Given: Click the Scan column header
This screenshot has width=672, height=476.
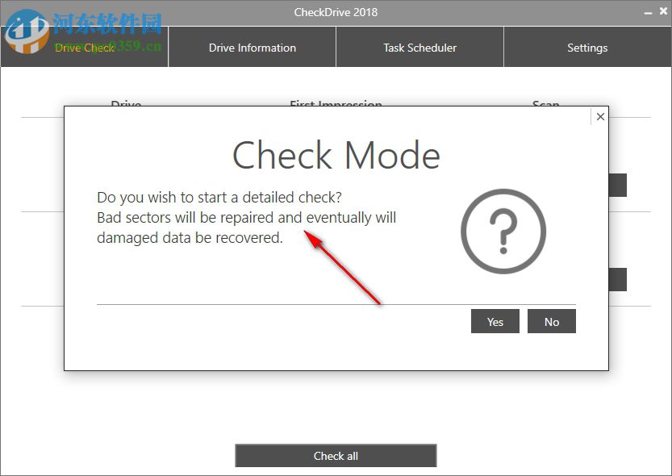Looking at the screenshot, I should click(546, 106).
